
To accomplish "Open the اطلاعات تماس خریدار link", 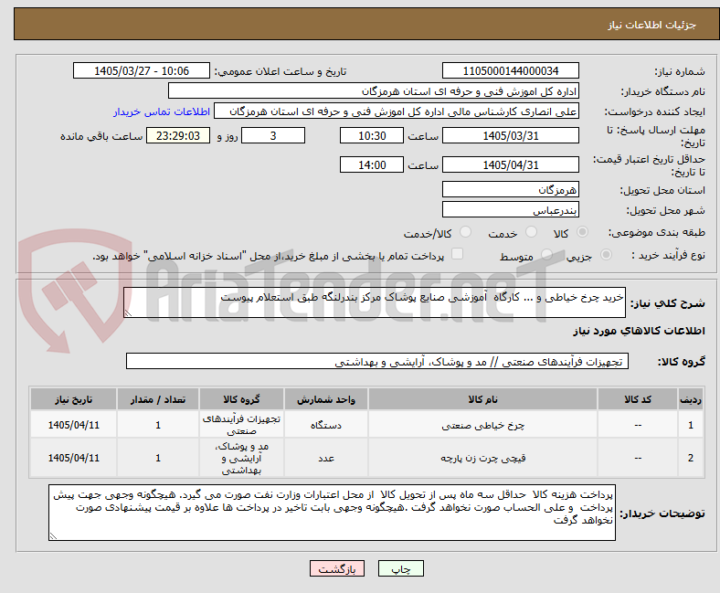I will tap(162, 111).
